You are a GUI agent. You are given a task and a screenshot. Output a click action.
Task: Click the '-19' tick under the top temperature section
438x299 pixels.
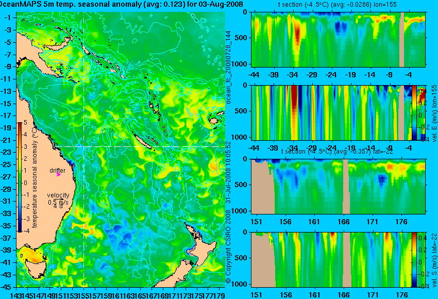tap(350, 75)
